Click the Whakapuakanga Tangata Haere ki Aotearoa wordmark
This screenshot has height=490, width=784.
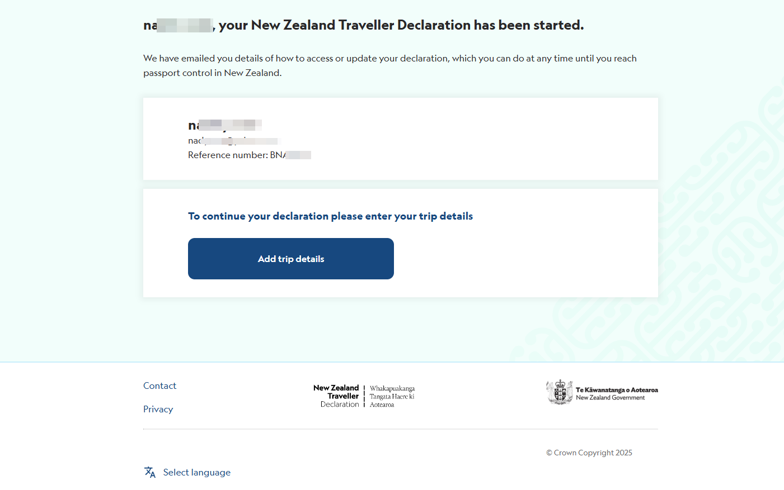392,396
